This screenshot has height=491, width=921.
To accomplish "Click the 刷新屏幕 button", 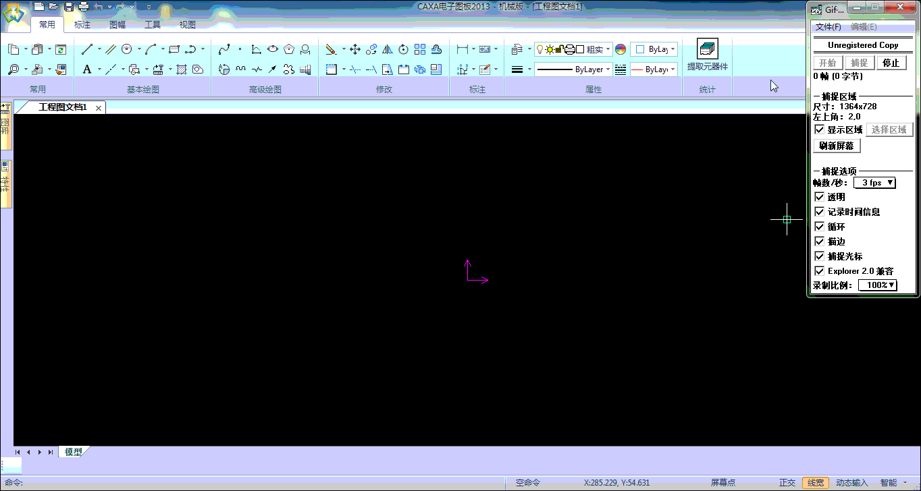I will 837,146.
